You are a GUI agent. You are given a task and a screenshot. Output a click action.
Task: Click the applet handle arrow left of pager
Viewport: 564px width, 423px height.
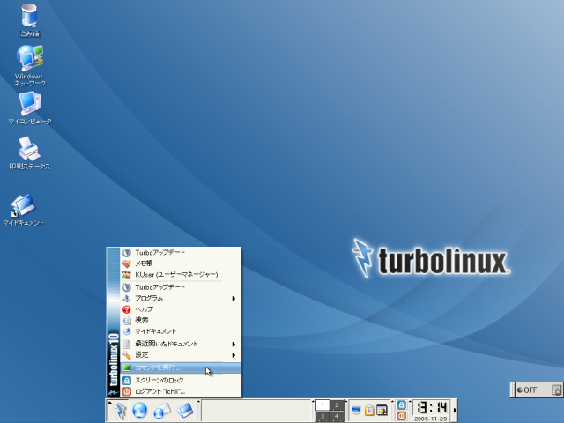click(313, 402)
